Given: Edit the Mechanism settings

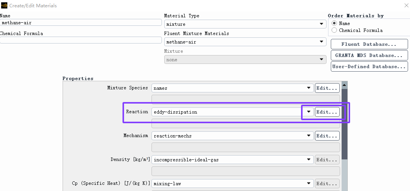Looking at the screenshot, I should [327, 136].
